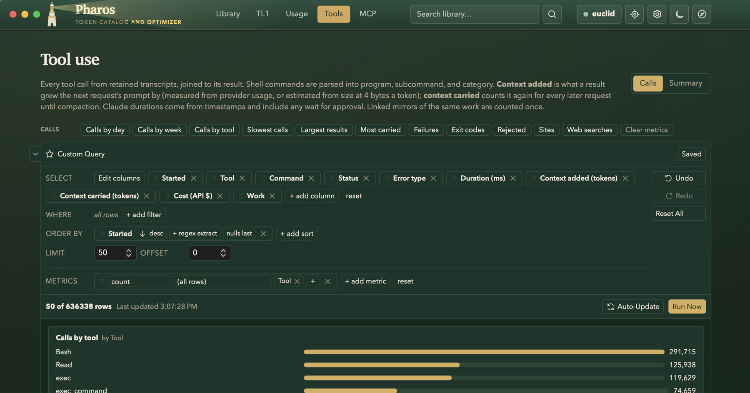Toggle nulls last ordering
750x393 pixels.
(x=239, y=234)
